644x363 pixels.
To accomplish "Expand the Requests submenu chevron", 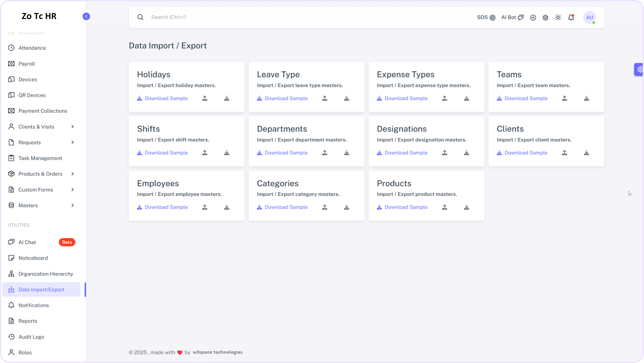I will [x=72, y=142].
